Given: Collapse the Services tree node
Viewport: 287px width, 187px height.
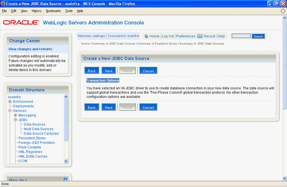Looking at the screenshot, I should pyautogui.click(x=10, y=111).
